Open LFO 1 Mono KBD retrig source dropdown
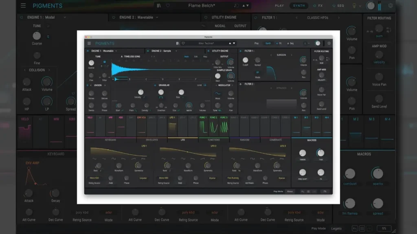Screen dimensions: 417x234 (94, 178)
